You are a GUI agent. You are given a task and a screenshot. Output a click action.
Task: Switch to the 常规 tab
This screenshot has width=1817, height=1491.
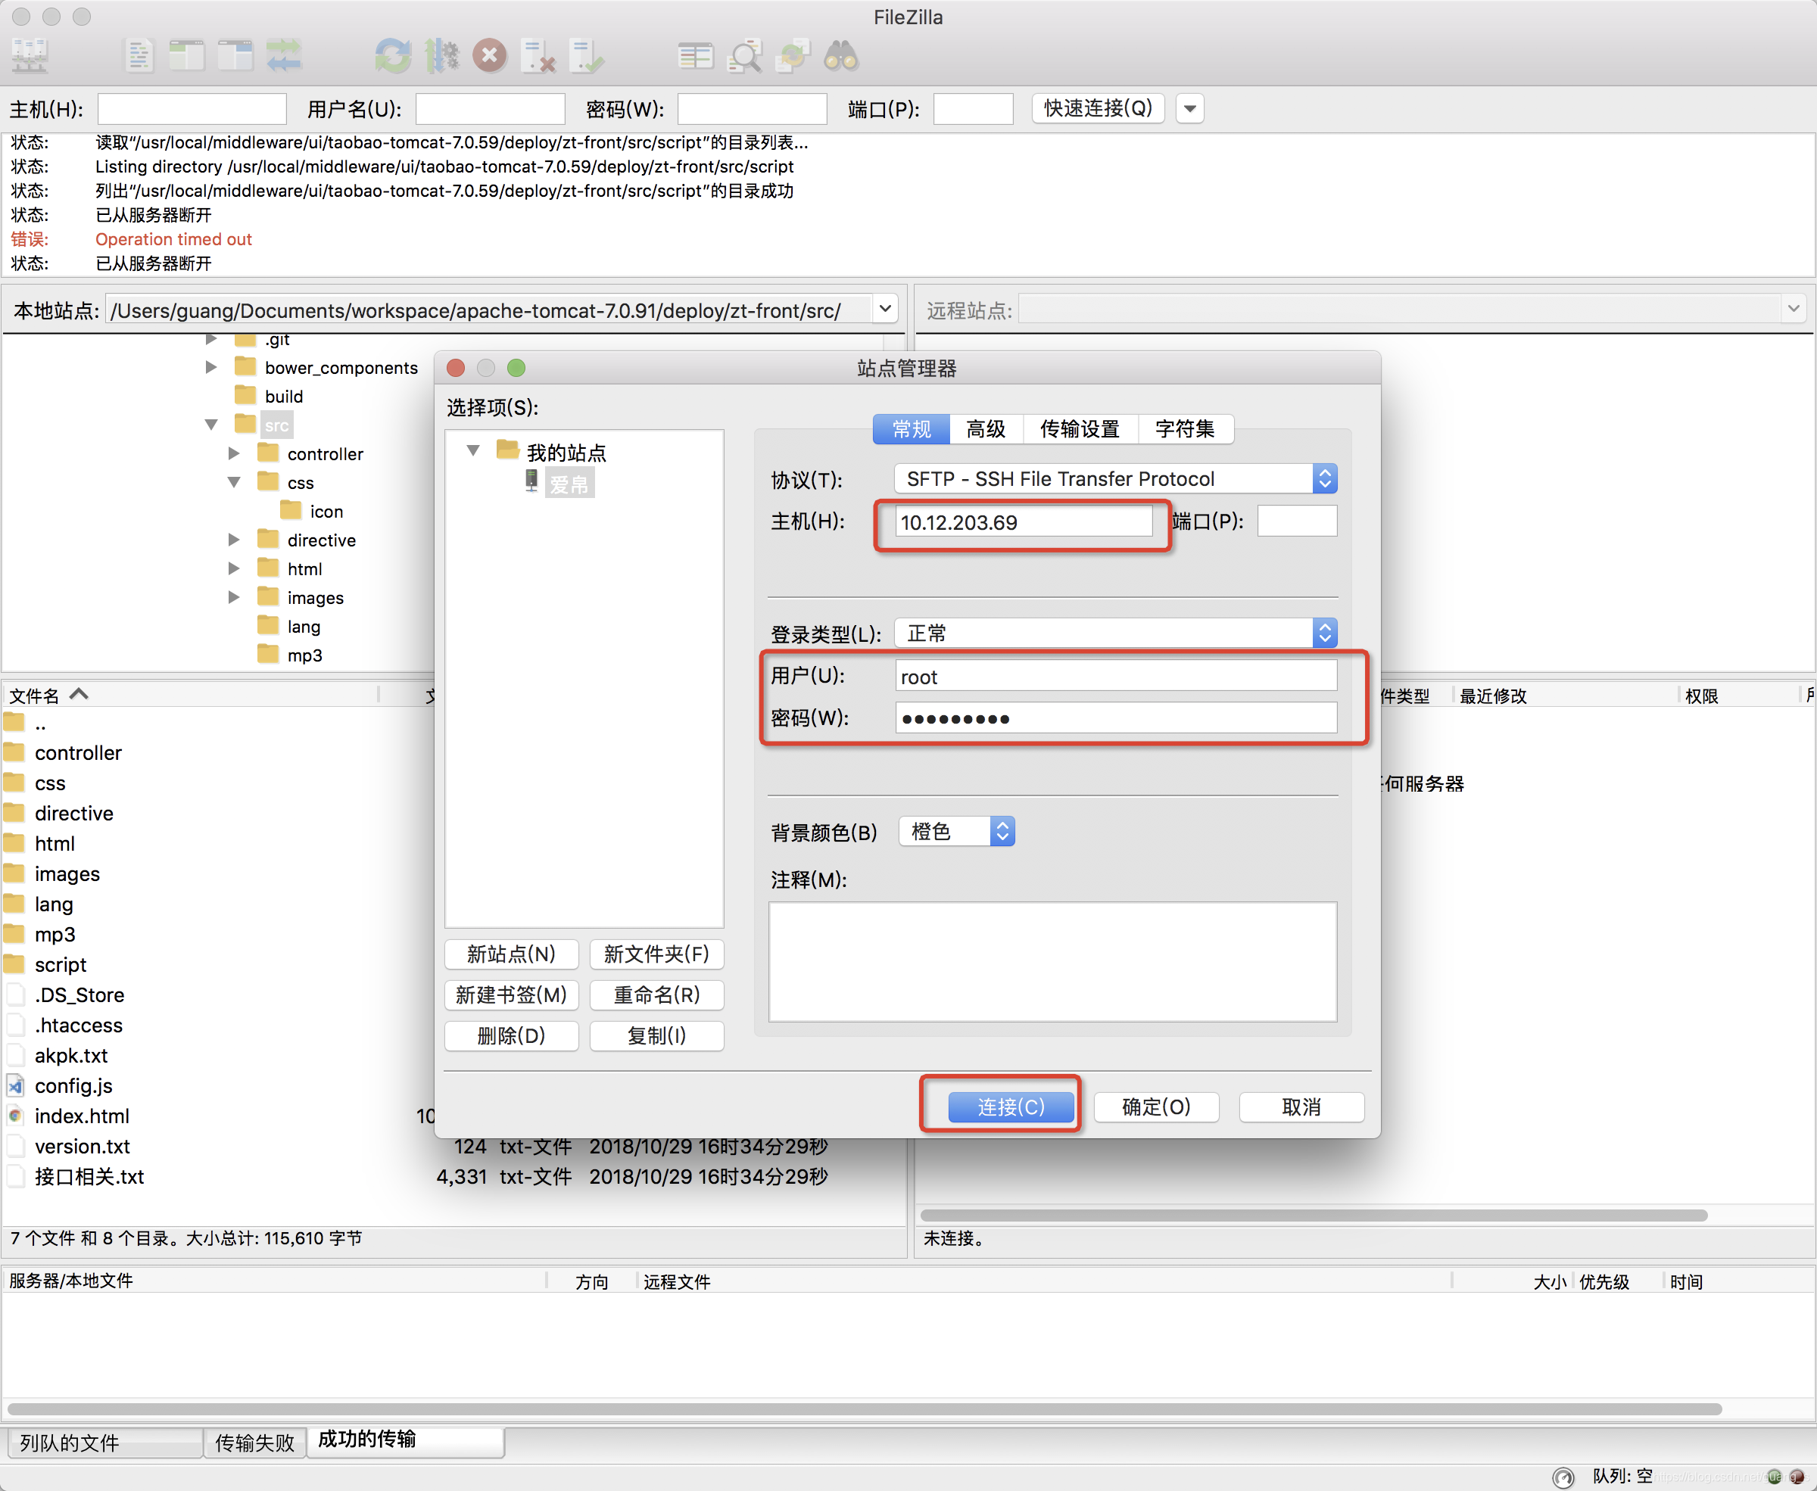click(912, 428)
